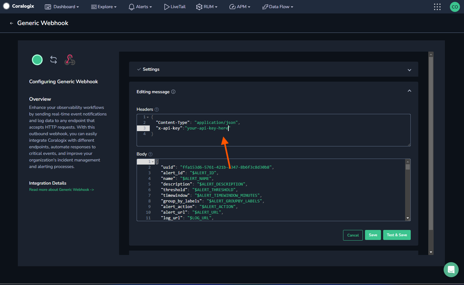Image resolution: width=464 pixels, height=285 pixels.
Task: Click the Data Flow icon
Action: [265, 7]
